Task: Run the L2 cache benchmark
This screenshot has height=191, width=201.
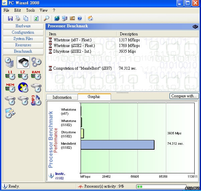Action: coord(23,75)
